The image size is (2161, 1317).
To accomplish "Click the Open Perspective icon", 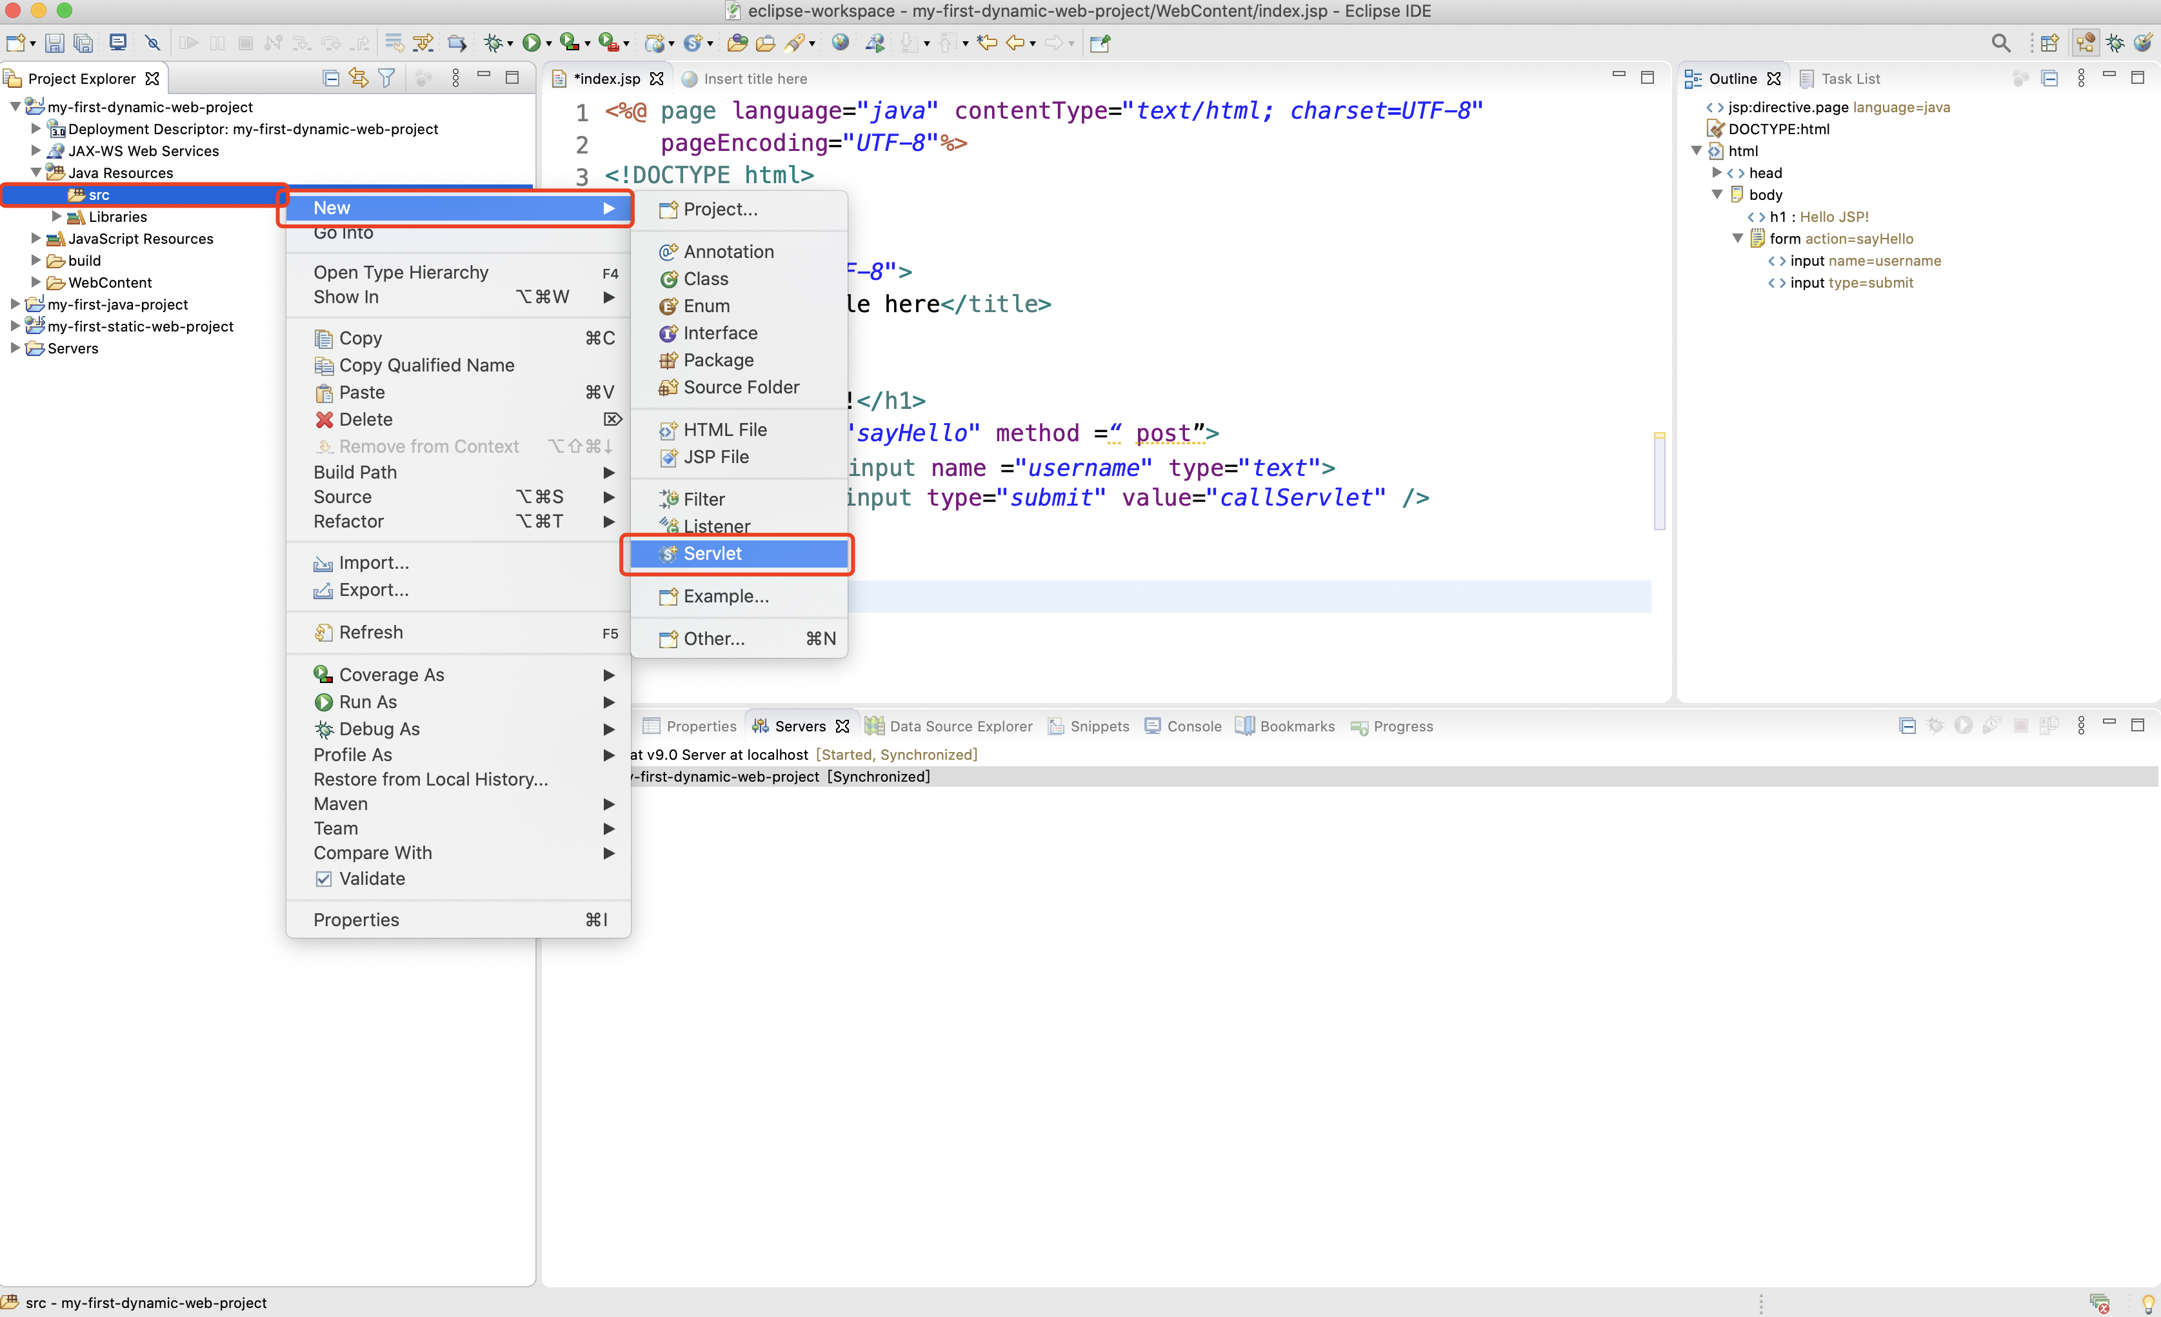I will click(2049, 42).
